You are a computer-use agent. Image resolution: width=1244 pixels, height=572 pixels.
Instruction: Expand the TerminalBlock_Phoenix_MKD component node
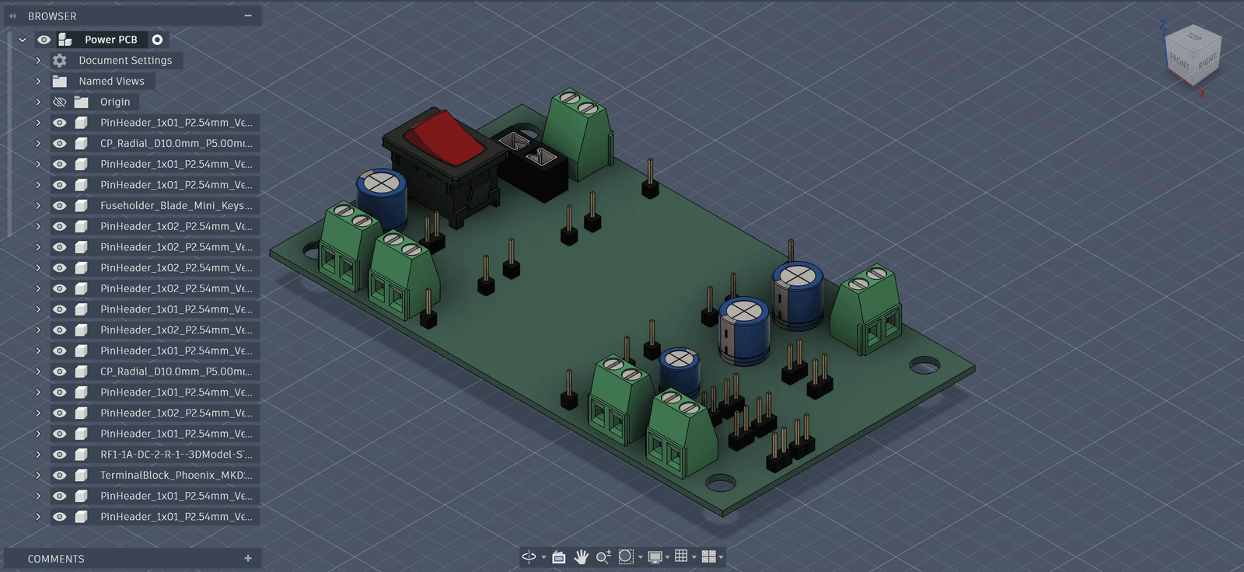click(x=37, y=475)
